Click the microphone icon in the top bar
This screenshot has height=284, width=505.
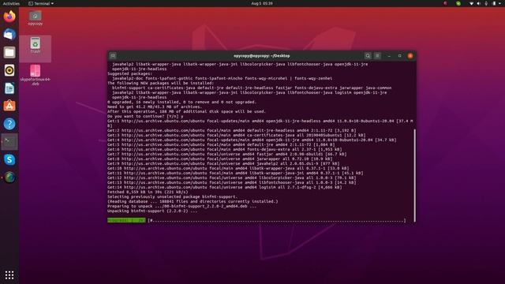(486, 3)
